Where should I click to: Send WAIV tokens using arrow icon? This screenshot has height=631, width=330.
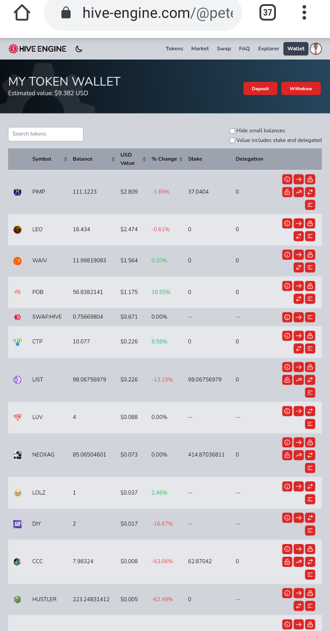(x=298, y=255)
